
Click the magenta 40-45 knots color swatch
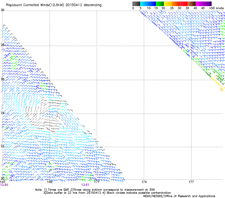(x=199, y=4)
